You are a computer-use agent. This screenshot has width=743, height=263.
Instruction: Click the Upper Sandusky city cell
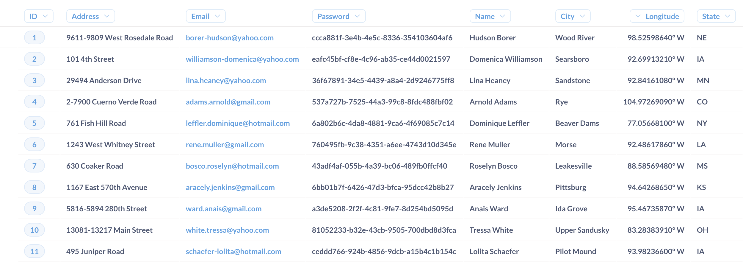pos(582,230)
